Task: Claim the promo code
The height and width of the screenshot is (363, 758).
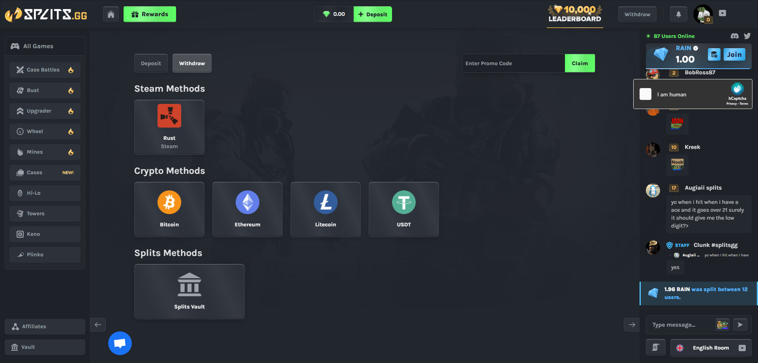Action: tap(580, 63)
